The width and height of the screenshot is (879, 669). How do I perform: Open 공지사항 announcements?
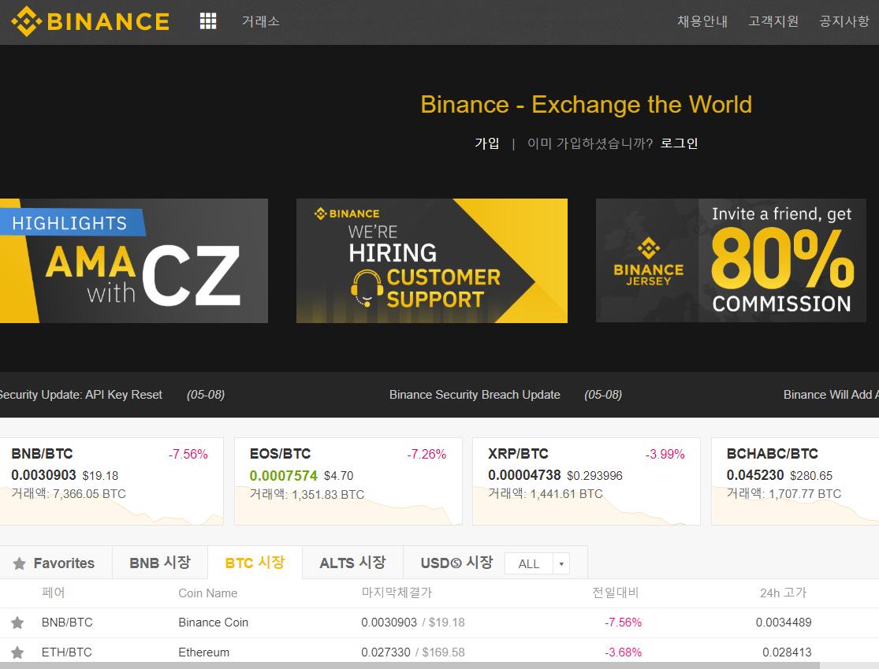pos(844,21)
